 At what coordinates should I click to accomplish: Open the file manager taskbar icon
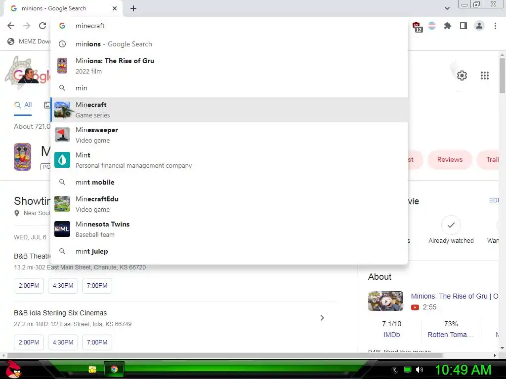point(92,369)
